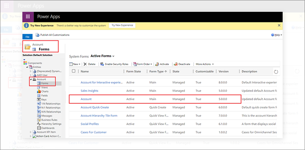Image resolution: width=305 pixels, height=150 pixels.
Task: Open the Form Order dropdown
Action: [143, 64]
